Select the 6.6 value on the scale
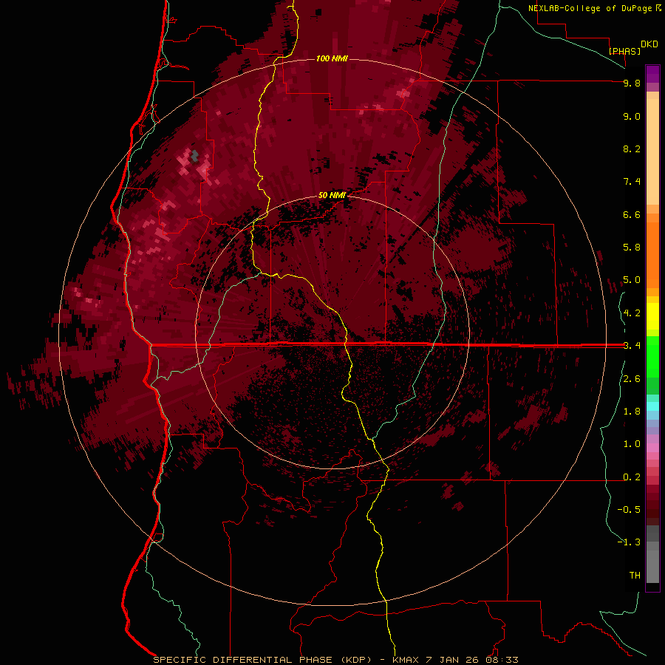Image resolution: width=665 pixels, height=665 pixels. [632, 215]
